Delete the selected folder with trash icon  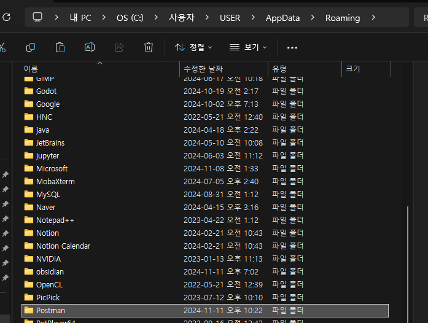149,47
